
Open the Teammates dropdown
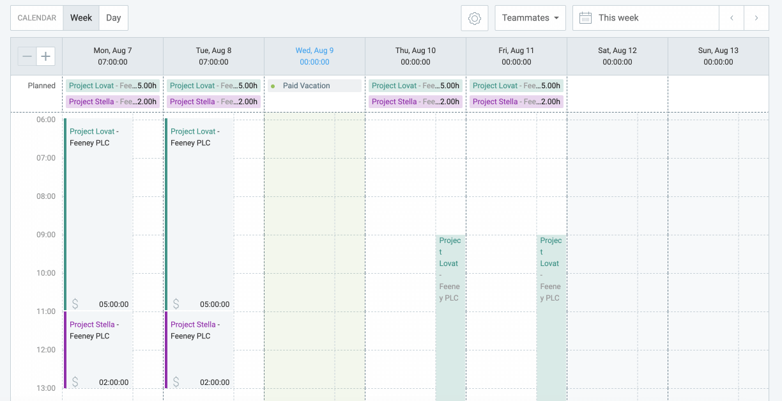tap(530, 17)
